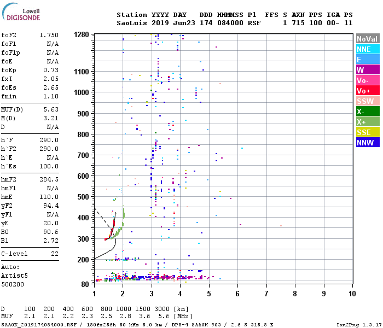This screenshot has height=328, width=383.
Task: Click the Jun23 date in header
Action: 184,23
